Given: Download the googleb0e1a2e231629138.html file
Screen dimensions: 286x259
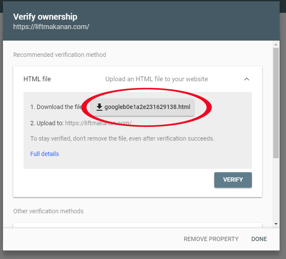Looking at the screenshot, I should [x=143, y=107].
